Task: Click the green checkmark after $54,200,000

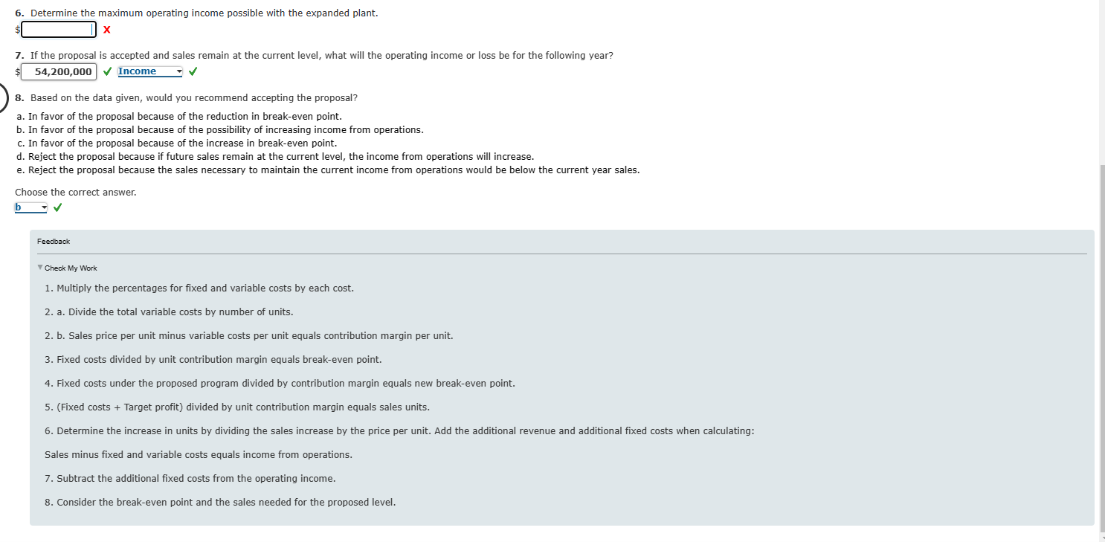Action: (x=107, y=71)
